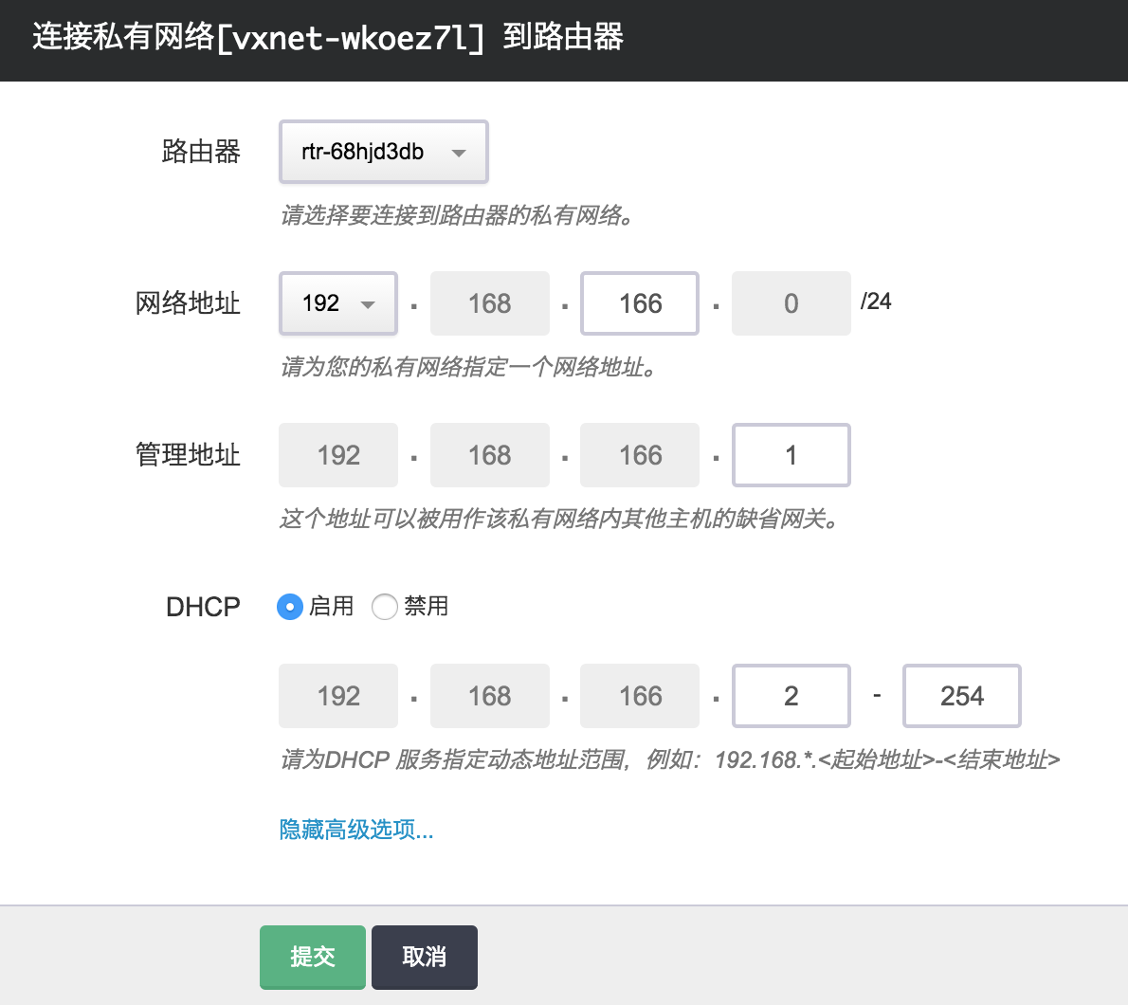The width and height of the screenshot is (1128, 1005).
Task: Expand the 192 first-octet dropdown in 网络地址
Action: (337, 303)
